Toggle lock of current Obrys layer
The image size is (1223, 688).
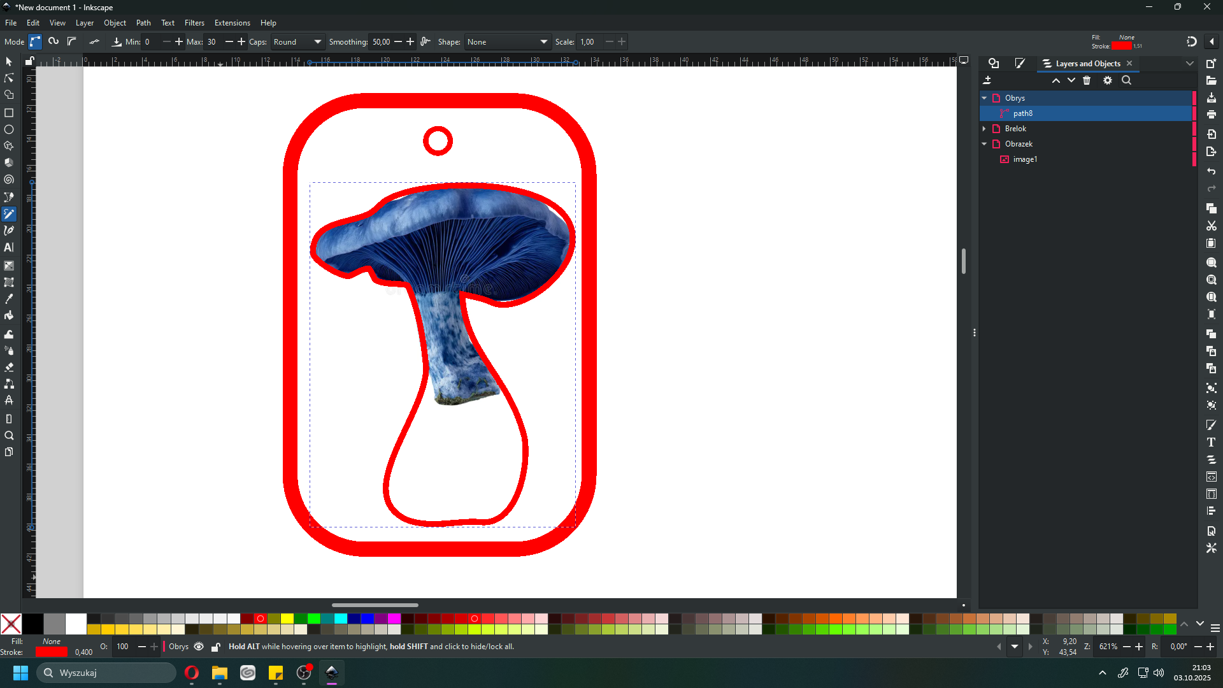(216, 647)
